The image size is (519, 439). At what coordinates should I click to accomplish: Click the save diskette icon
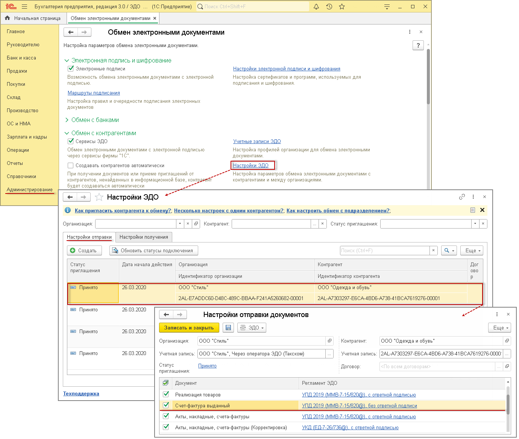click(x=228, y=328)
